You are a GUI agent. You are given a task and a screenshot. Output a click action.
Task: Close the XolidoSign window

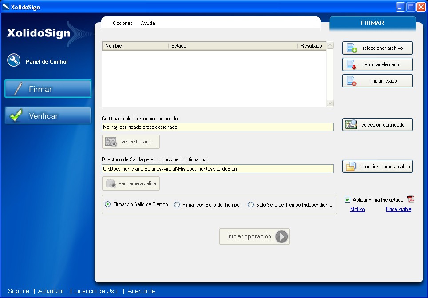tap(421, 7)
